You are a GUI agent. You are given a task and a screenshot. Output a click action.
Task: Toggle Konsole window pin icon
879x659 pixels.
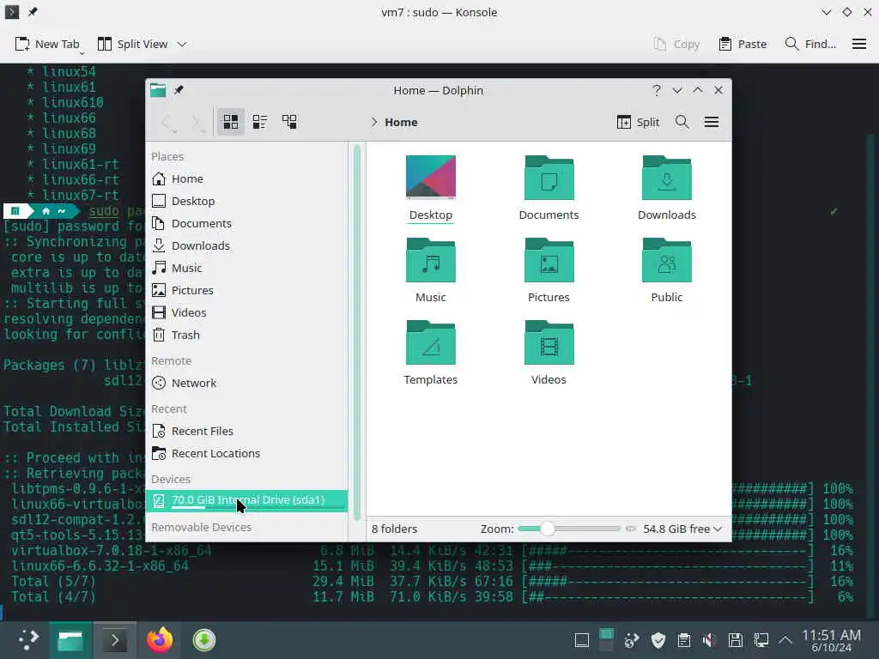tap(33, 12)
